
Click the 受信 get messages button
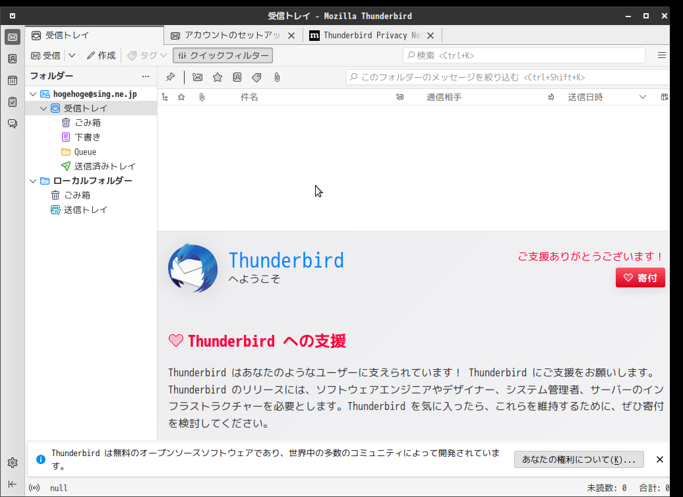pos(46,55)
